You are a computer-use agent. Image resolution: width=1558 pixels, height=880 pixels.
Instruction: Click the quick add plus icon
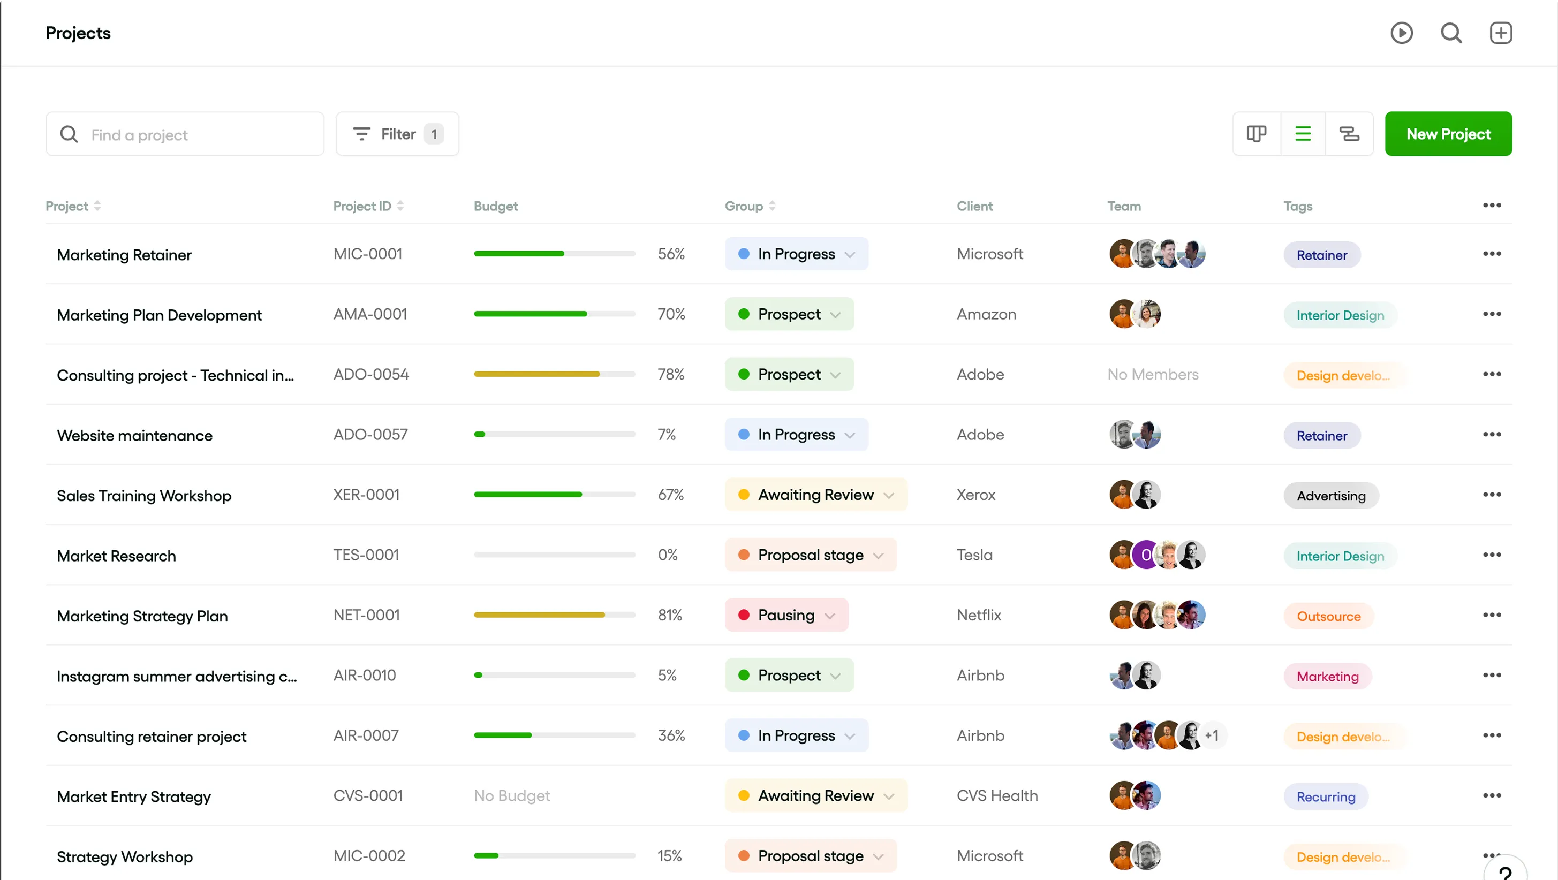[1501, 33]
